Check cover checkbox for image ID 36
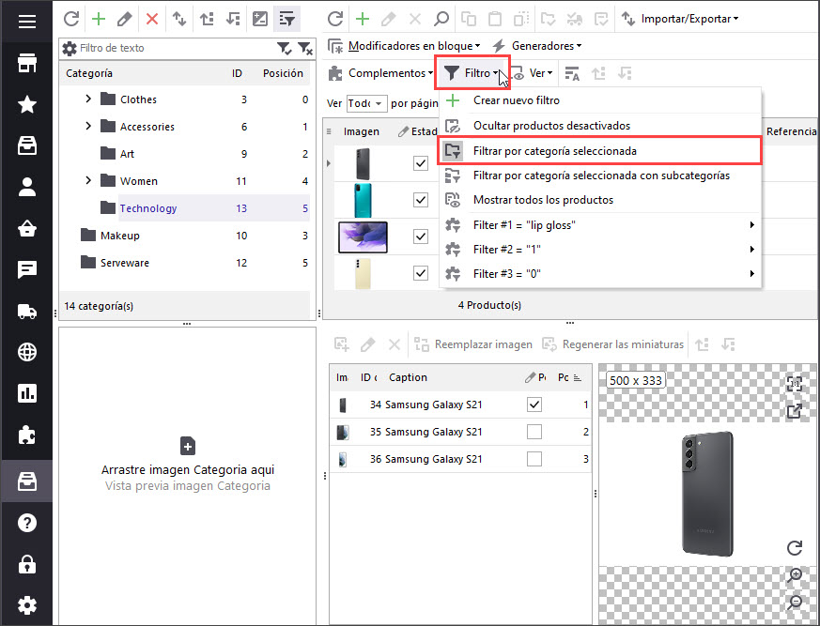This screenshot has width=820, height=626. (534, 459)
